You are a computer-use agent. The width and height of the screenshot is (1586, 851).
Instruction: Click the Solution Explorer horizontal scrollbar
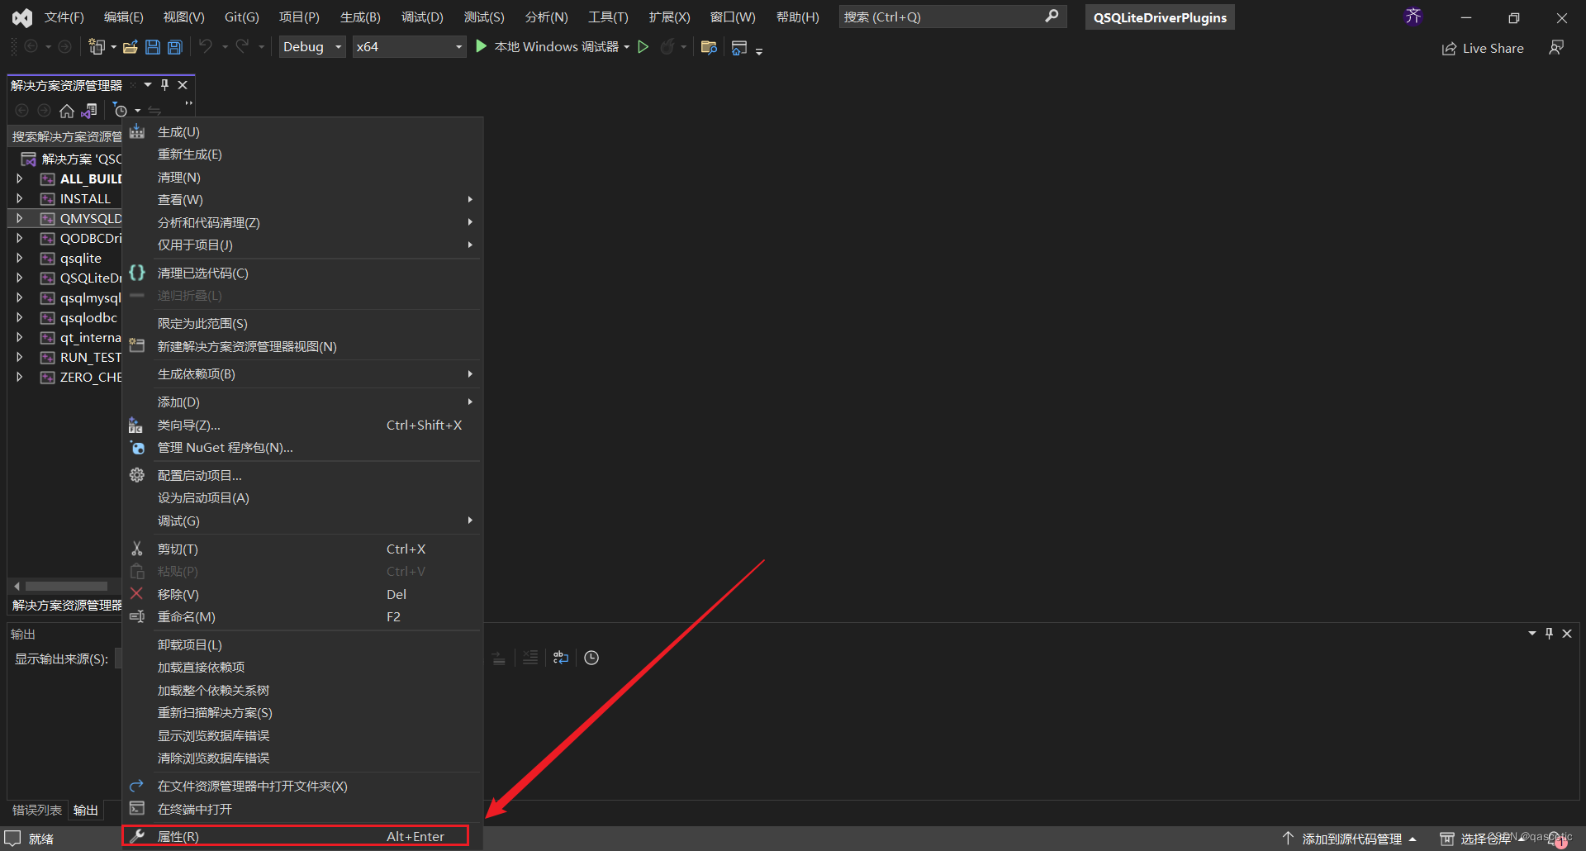tap(66, 586)
